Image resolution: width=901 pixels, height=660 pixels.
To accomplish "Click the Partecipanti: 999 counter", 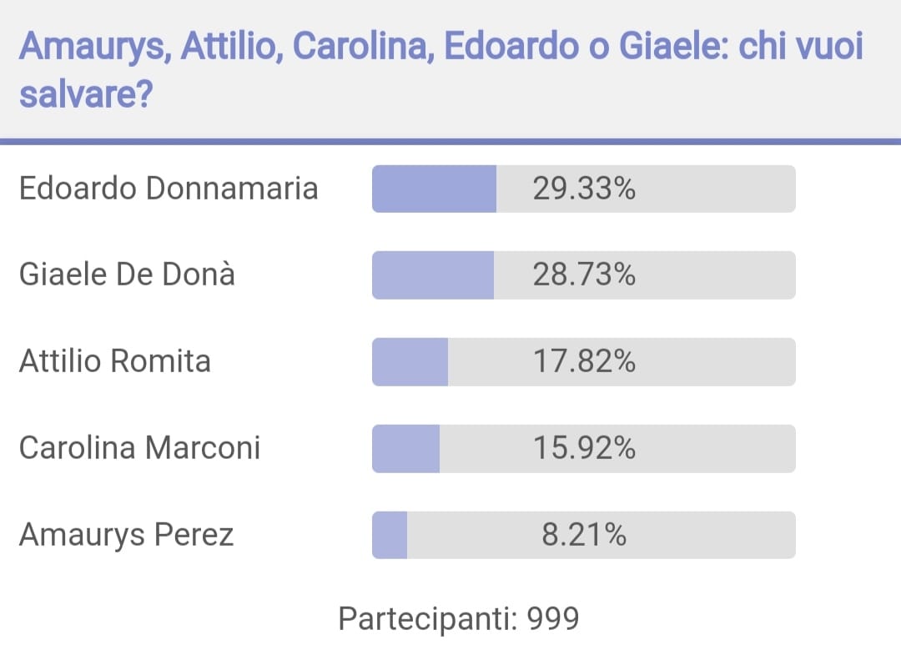I will click(459, 619).
